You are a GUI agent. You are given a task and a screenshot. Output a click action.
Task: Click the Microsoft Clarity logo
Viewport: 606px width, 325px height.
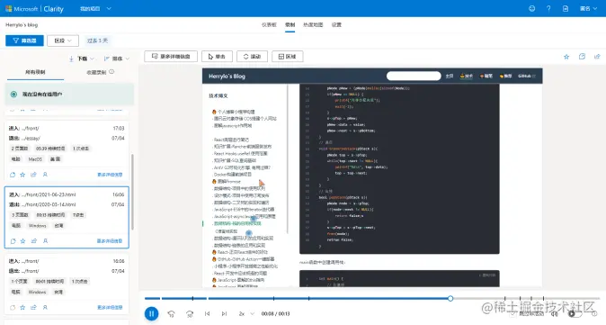(34, 8)
